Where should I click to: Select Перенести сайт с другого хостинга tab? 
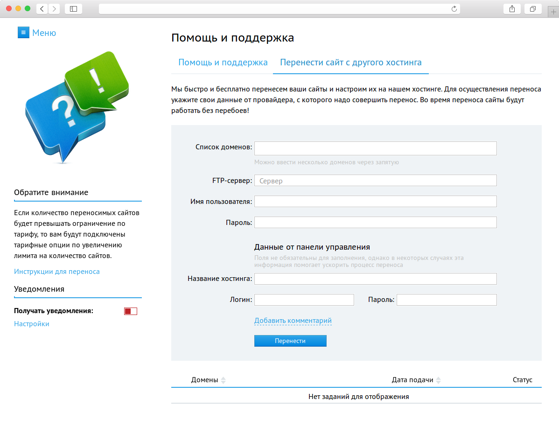pos(351,63)
